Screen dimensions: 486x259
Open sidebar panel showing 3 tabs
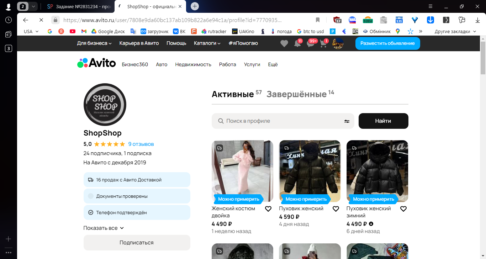(x=9, y=48)
